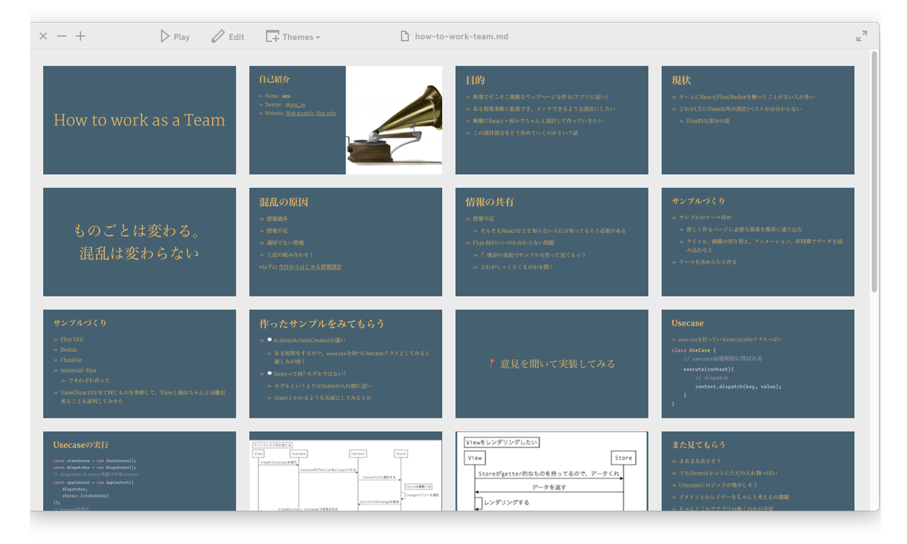
Task: Open the Edit mode pencil button
Action: click(228, 36)
